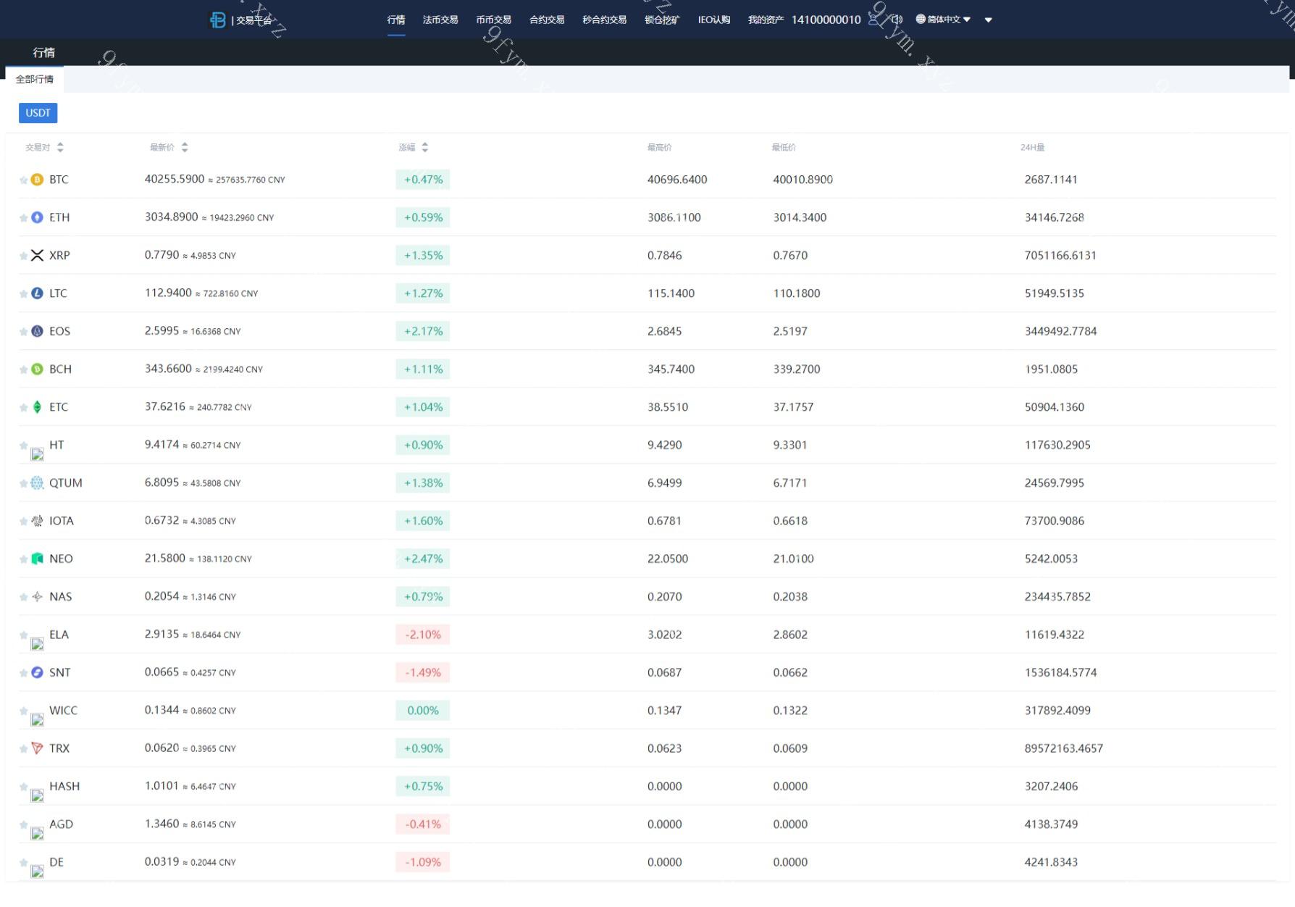The height and width of the screenshot is (907, 1295).
Task: Click the ELA -2.10% change badge
Action: (x=423, y=635)
